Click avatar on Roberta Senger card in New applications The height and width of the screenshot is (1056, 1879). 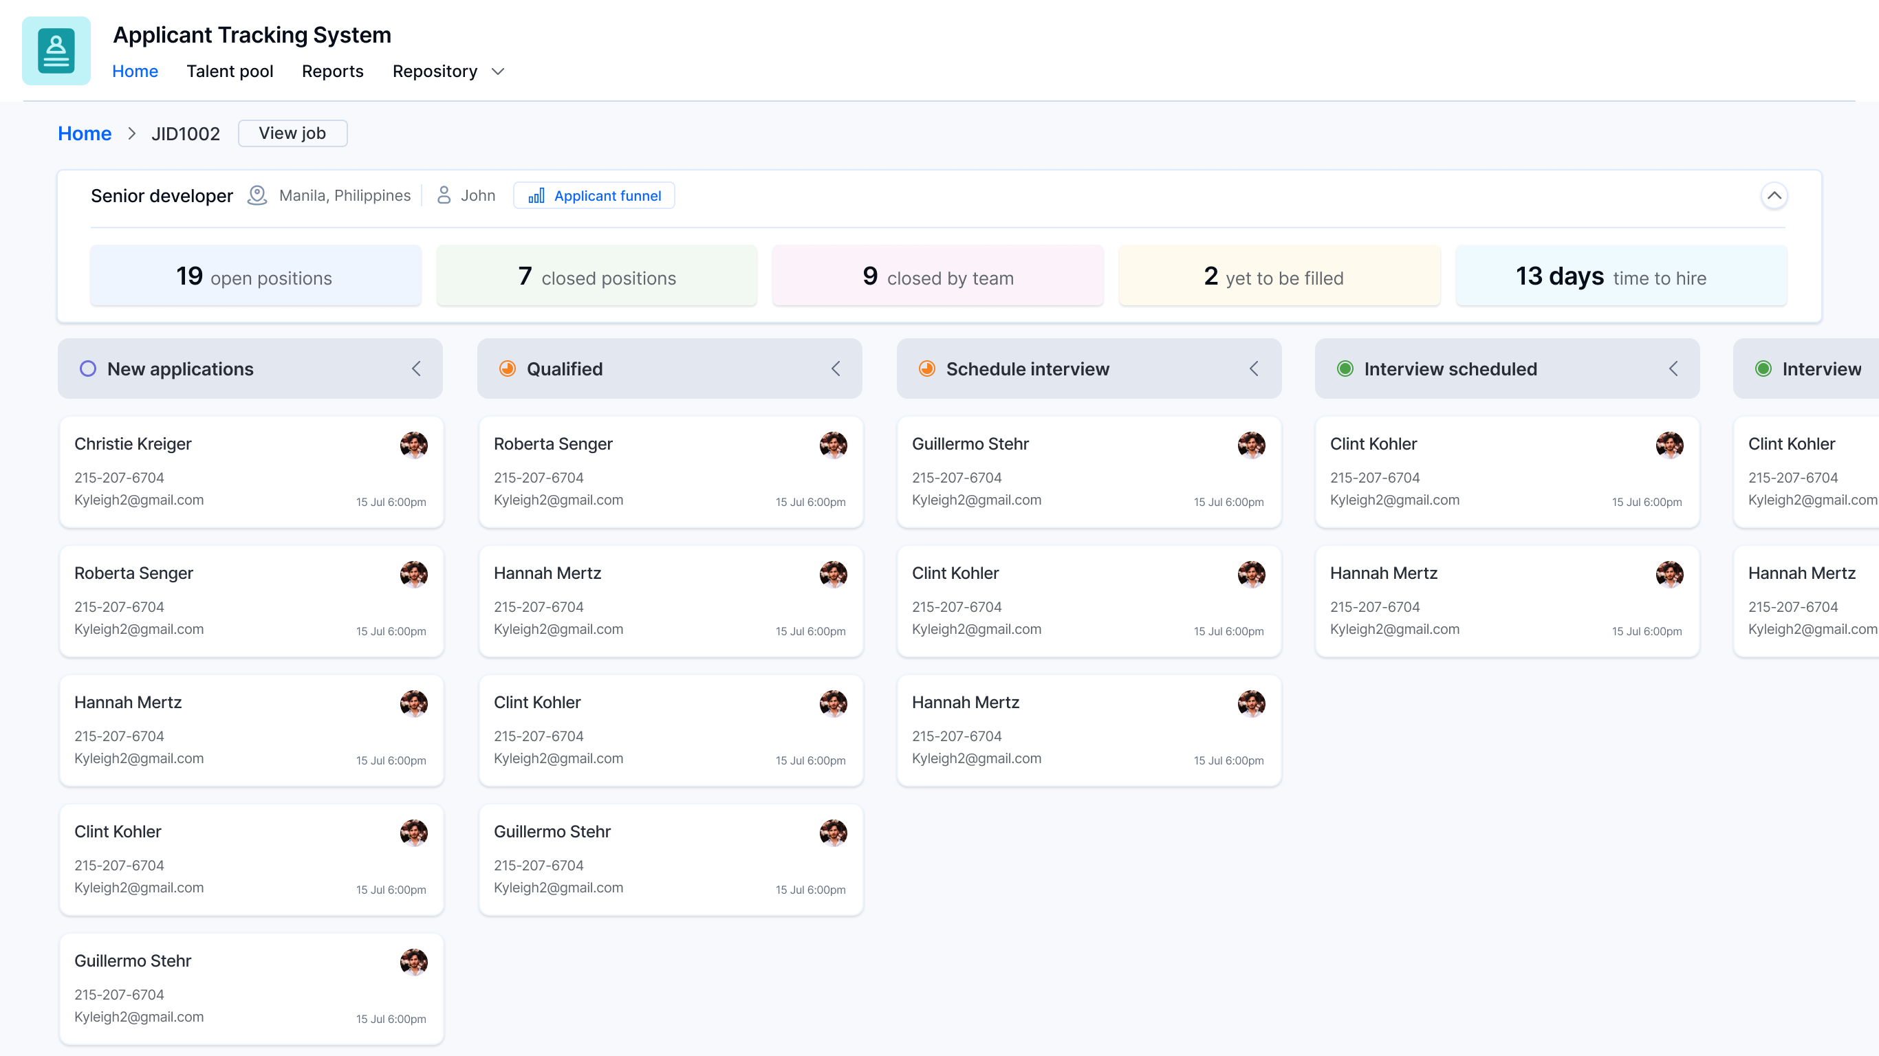tap(413, 574)
